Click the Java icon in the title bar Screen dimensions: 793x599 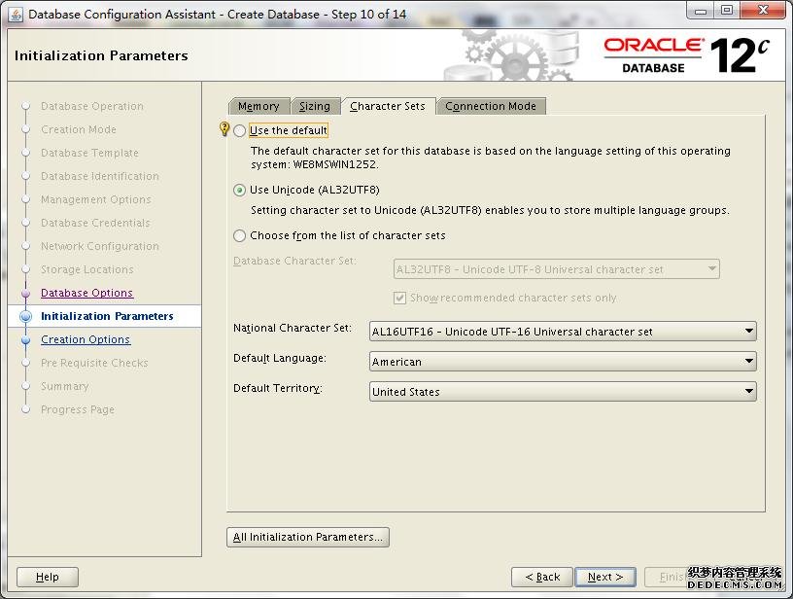coord(15,14)
